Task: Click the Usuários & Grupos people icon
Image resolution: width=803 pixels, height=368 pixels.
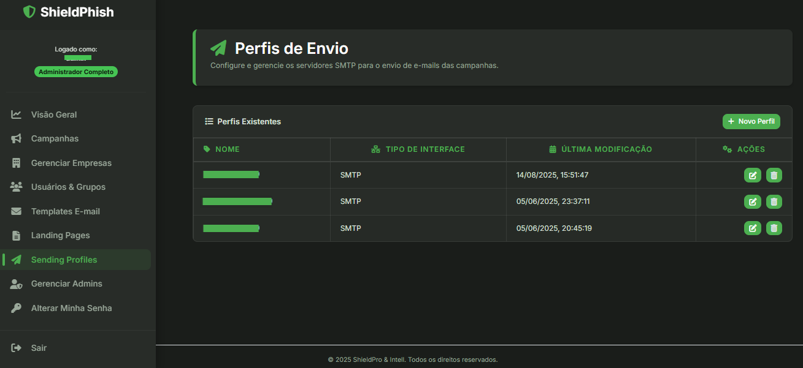Action: click(x=16, y=187)
